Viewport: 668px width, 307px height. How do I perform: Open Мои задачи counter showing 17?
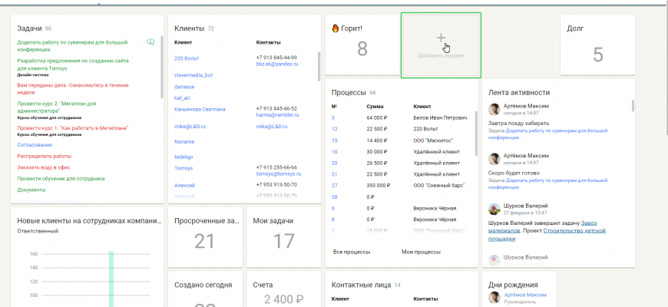[x=283, y=241]
